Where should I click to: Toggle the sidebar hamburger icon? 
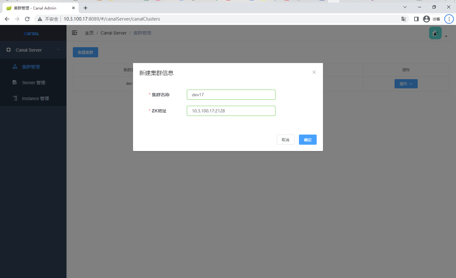(74, 33)
